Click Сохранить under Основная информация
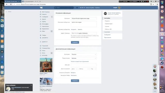This screenshot has height=93, width=165. pos(75,42)
